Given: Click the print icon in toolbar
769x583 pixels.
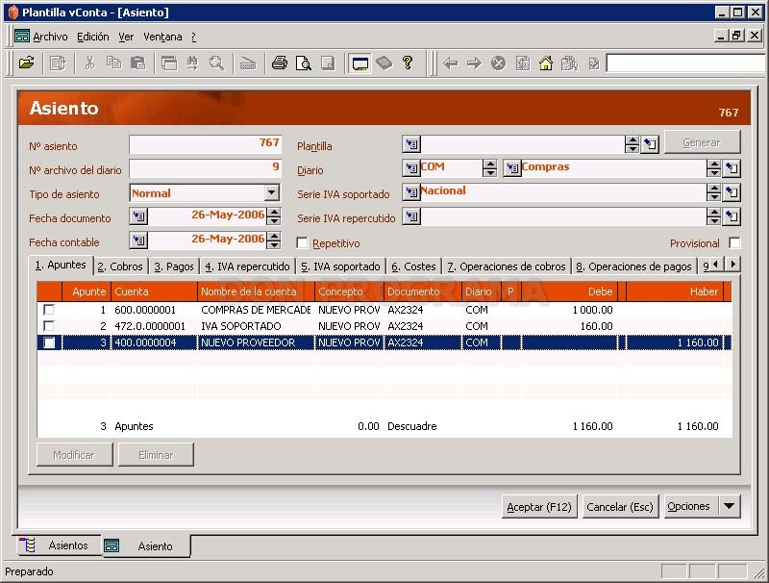Looking at the screenshot, I should pyautogui.click(x=280, y=63).
